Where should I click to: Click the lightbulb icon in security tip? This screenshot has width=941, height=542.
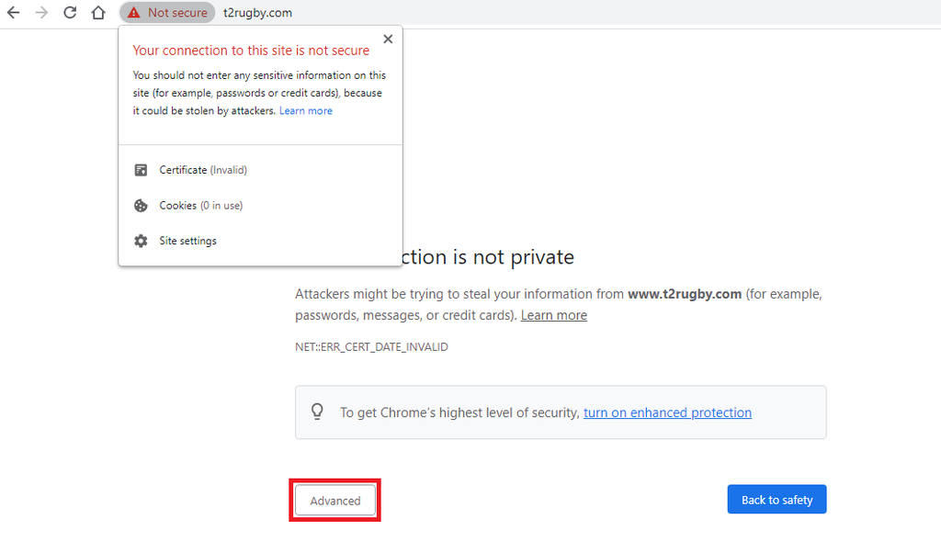(317, 412)
